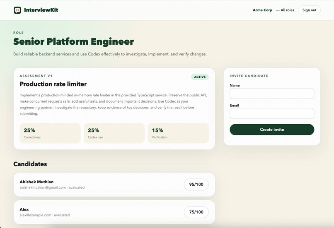Click the INVITE CANDIDATE label
Image resolution: width=334 pixels, height=228 pixels.
[x=249, y=76]
